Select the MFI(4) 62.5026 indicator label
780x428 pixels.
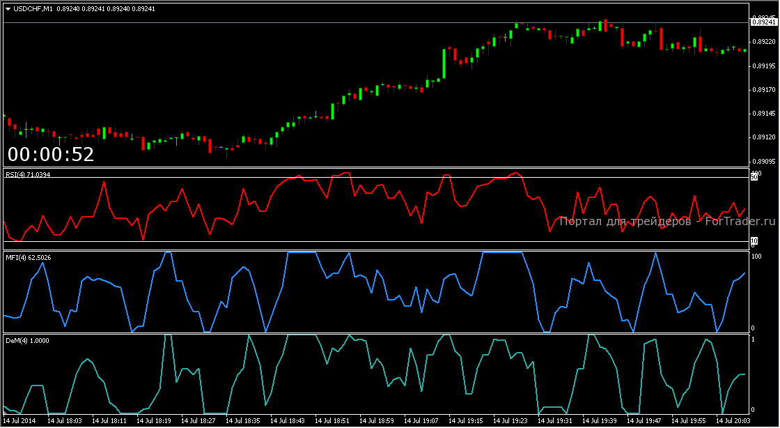click(x=29, y=258)
